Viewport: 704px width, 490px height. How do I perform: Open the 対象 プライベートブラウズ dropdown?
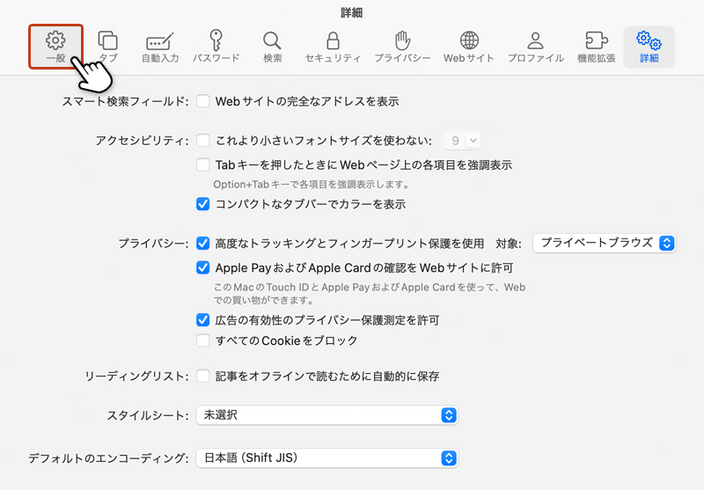pos(605,243)
